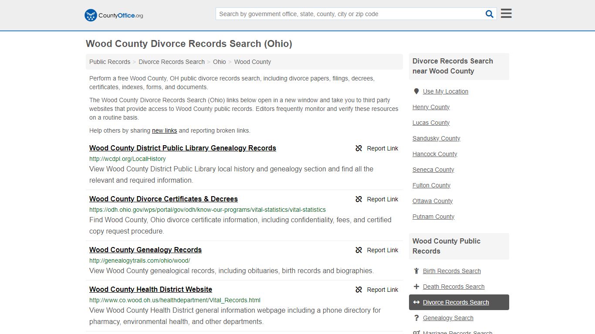595x334 pixels.
Task: Click the Divorce Records arrows icon
Action: pyautogui.click(x=416, y=302)
